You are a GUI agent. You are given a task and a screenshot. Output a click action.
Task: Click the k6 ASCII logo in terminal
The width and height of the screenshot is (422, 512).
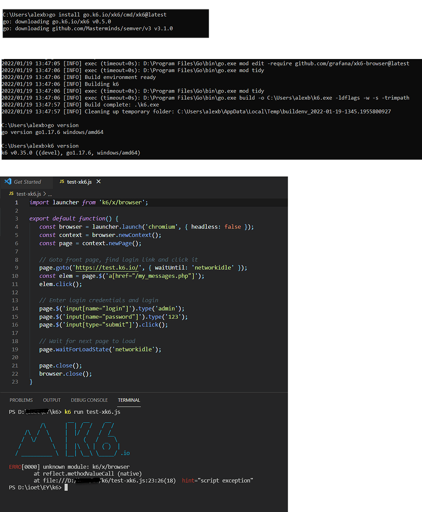point(72,439)
